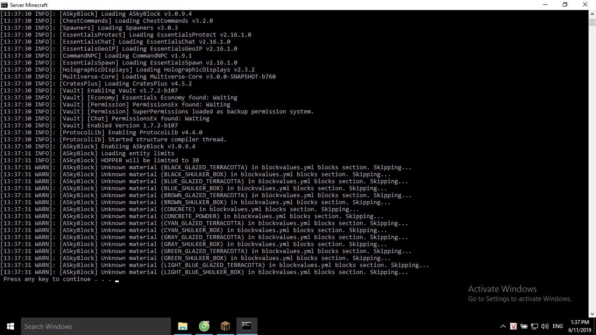Click the console scrollbar up arrow
Viewport: 596px width, 335px height.
click(x=592, y=14)
